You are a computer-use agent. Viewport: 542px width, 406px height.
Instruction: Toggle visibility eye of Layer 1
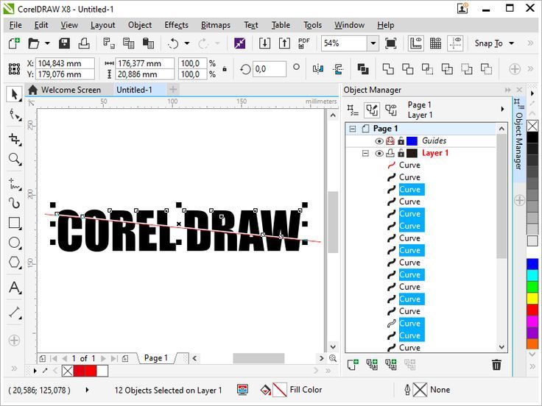click(379, 153)
